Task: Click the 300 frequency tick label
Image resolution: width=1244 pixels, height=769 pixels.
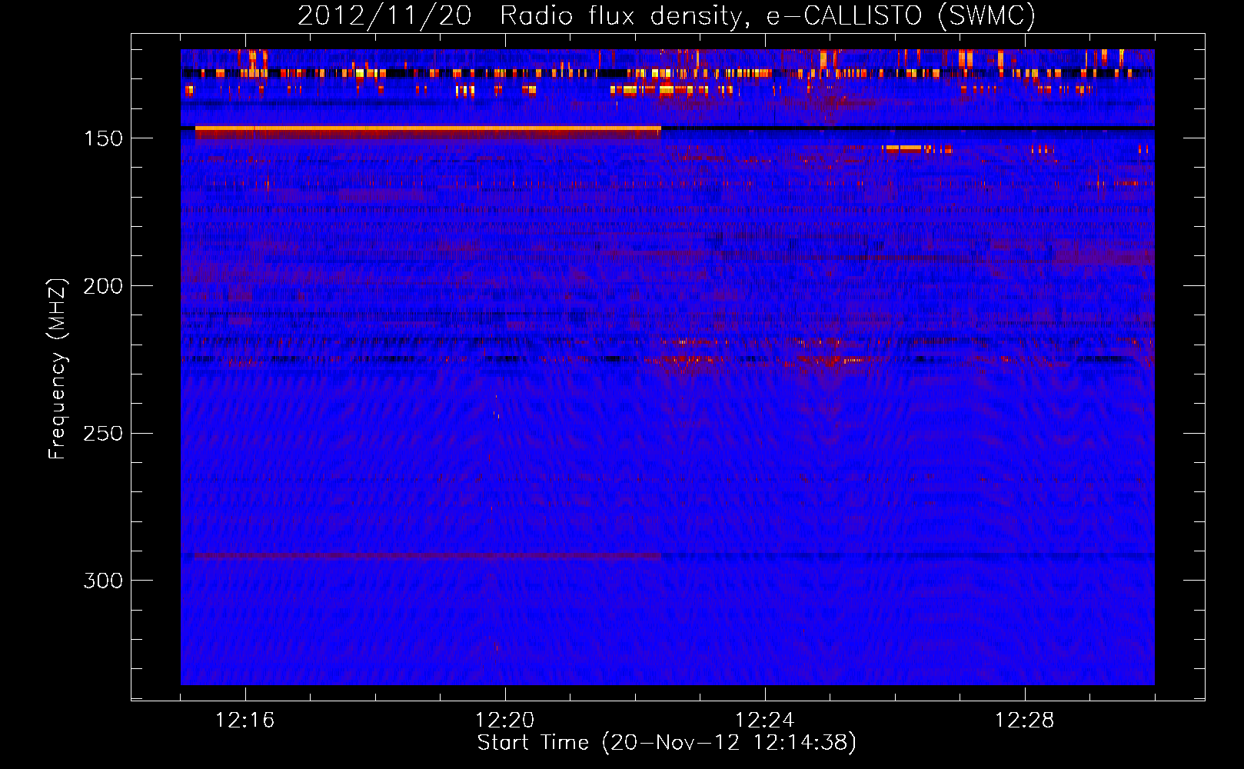Action: 102,581
